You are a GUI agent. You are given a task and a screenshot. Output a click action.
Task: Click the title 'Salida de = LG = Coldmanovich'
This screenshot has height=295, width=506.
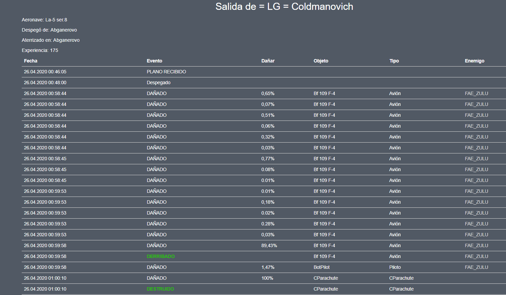pyautogui.click(x=284, y=6)
